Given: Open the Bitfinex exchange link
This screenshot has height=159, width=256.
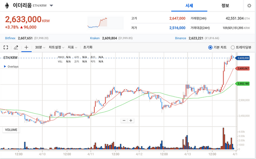Looking at the screenshot, I should (10, 38).
